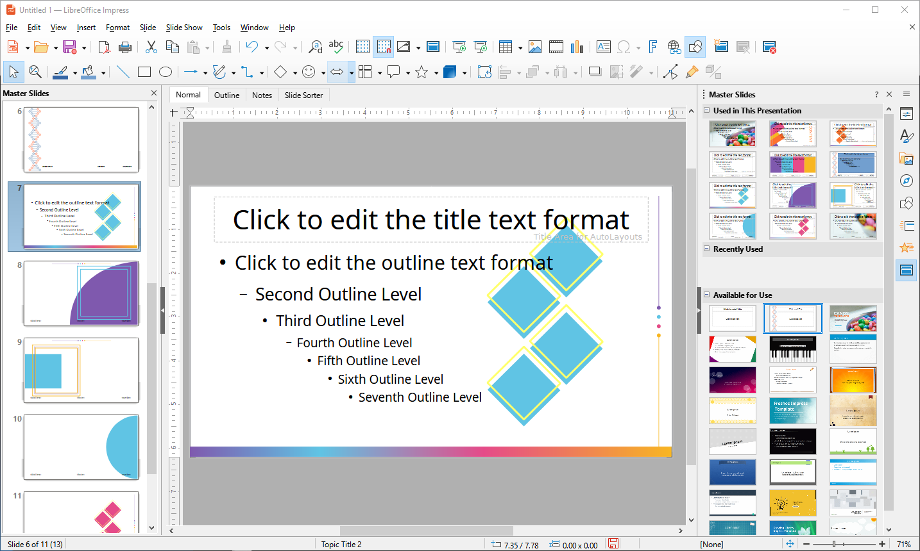920x551 pixels.
Task: Open the Basic Shapes dropdown arrow
Action: pyautogui.click(x=294, y=72)
